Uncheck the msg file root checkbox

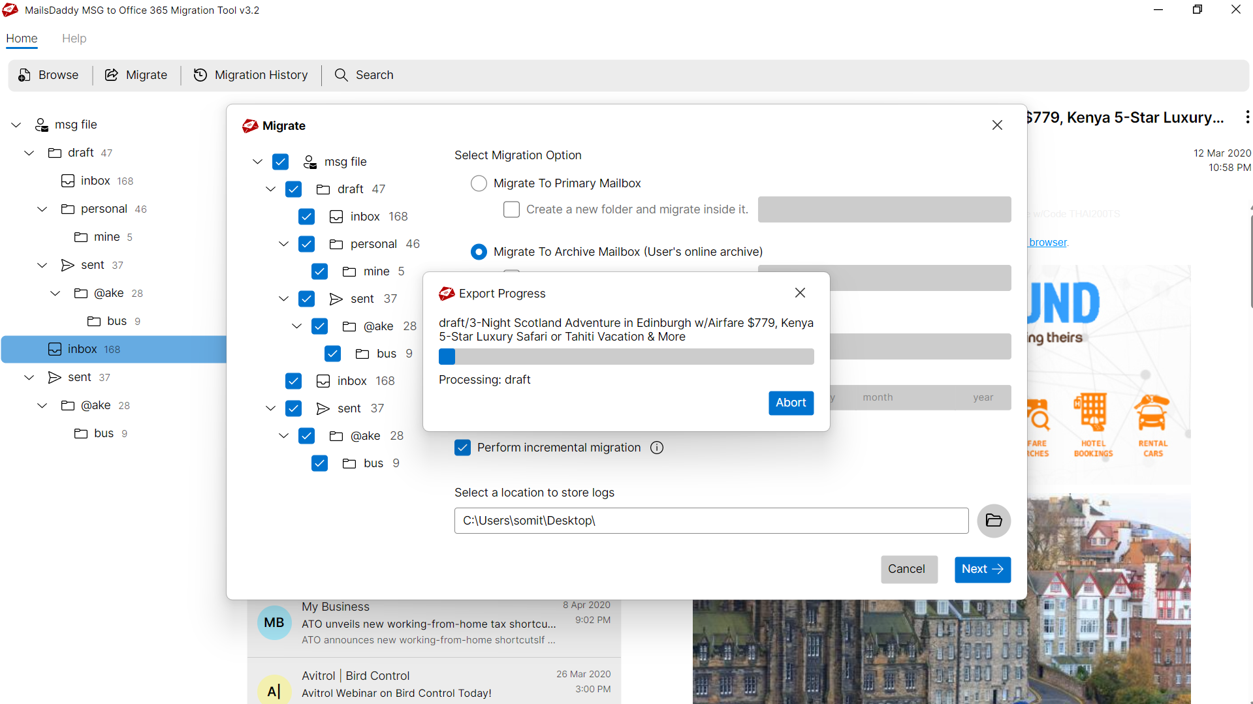(x=280, y=162)
